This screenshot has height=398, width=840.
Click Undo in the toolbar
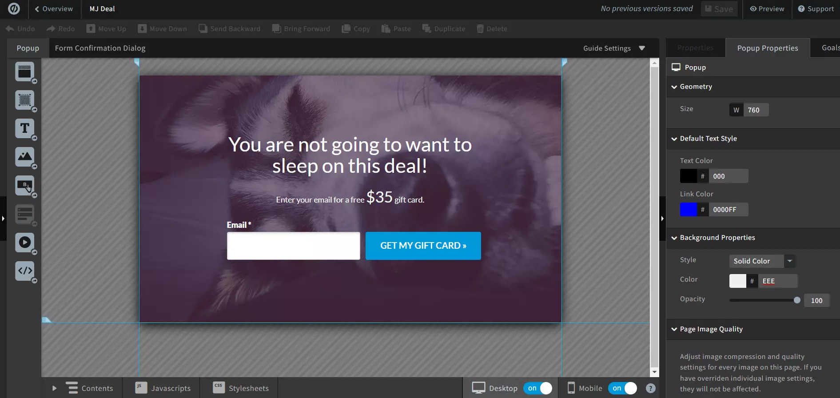pyautogui.click(x=20, y=29)
